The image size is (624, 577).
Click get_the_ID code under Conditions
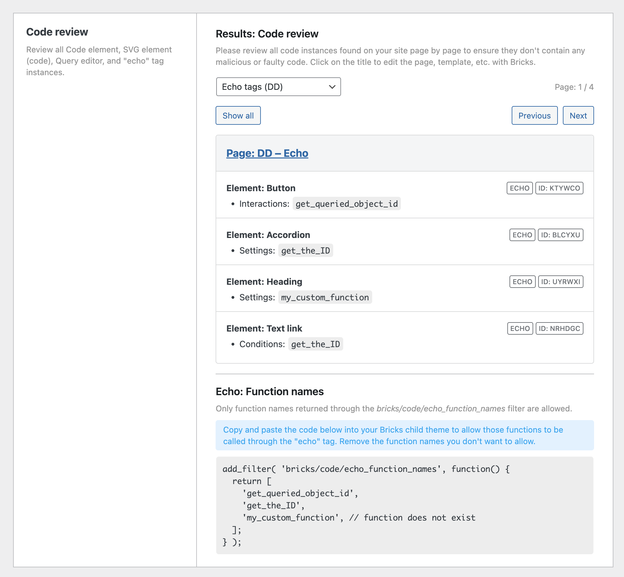tap(315, 344)
